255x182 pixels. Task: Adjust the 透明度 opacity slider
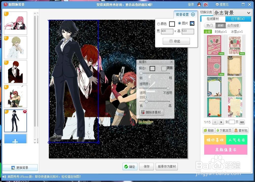[168, 88]
